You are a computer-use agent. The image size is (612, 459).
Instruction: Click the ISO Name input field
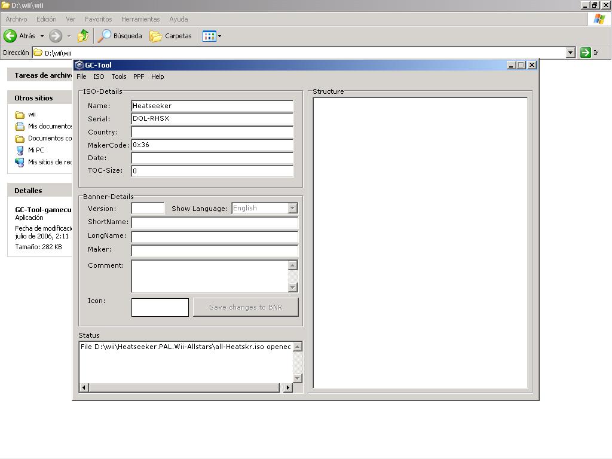point(212,106)
